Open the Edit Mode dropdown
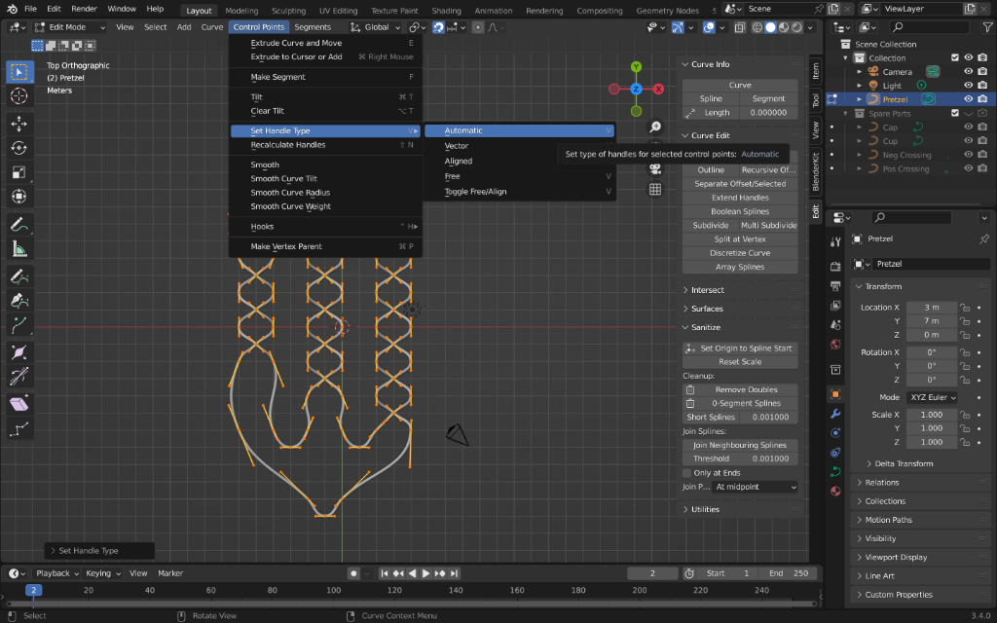 (x=68, y=27)
